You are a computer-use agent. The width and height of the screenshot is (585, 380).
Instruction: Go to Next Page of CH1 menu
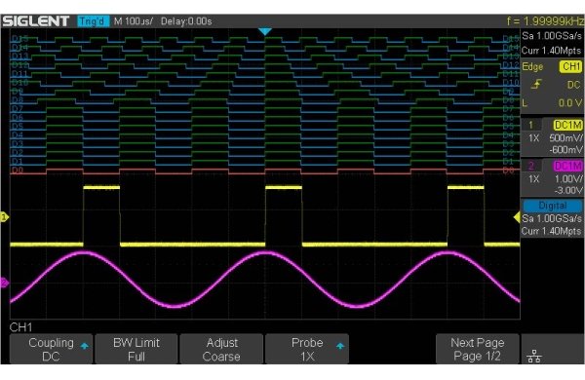tap(477, 349)
